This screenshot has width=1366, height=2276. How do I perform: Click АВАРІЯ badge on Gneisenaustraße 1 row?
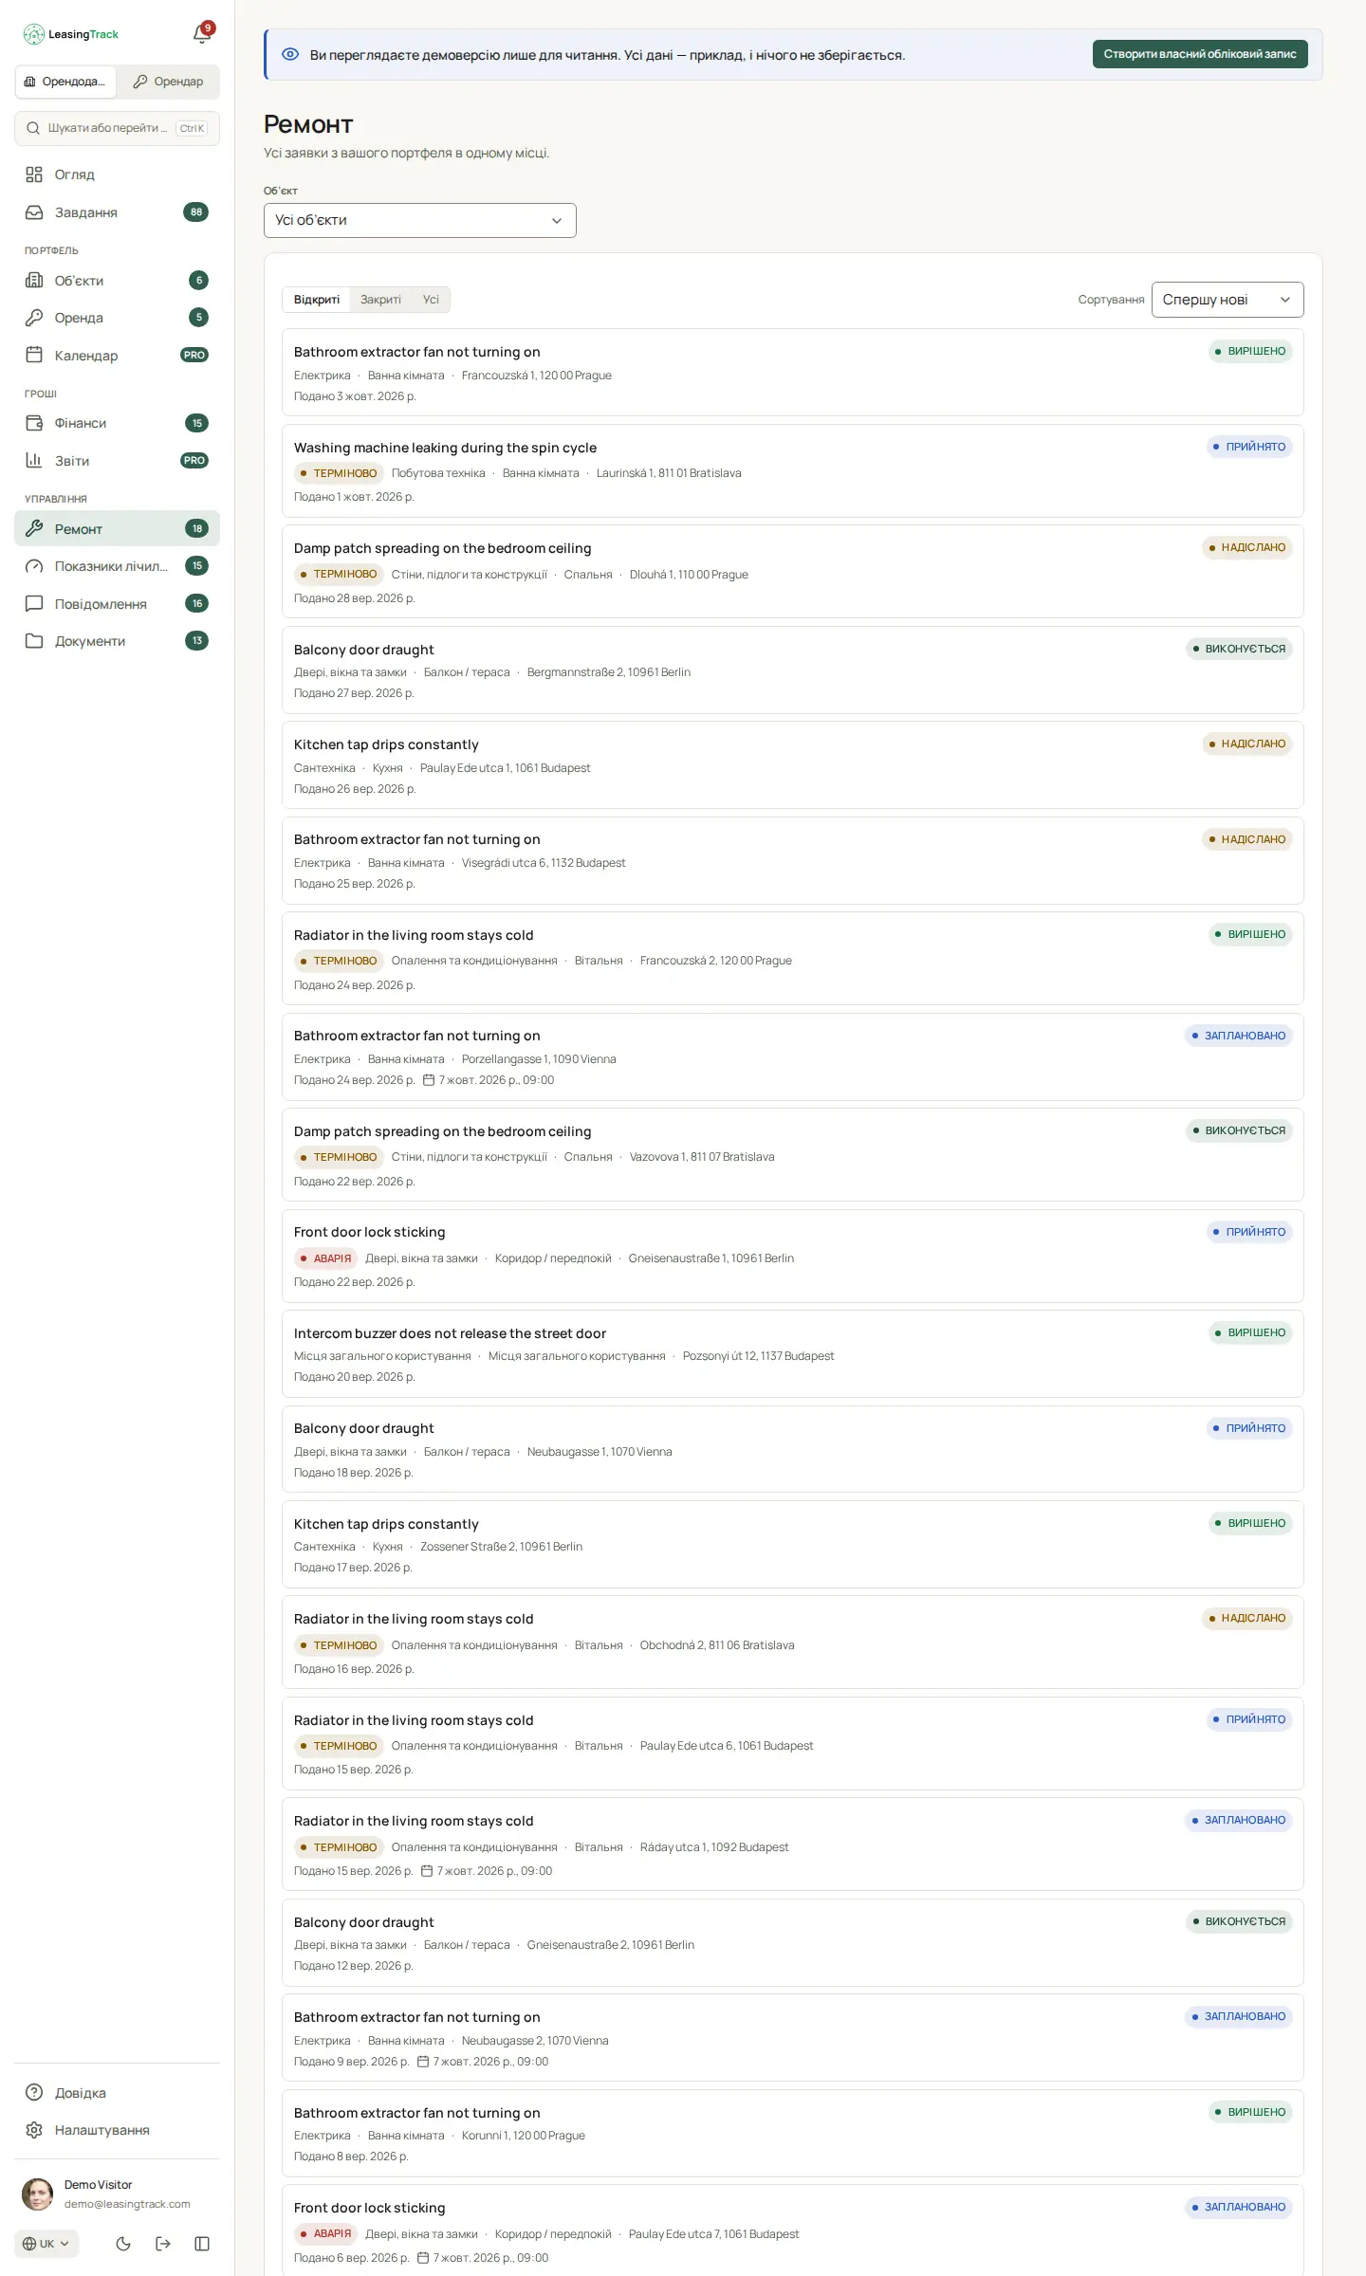[x=325, y=1258]
